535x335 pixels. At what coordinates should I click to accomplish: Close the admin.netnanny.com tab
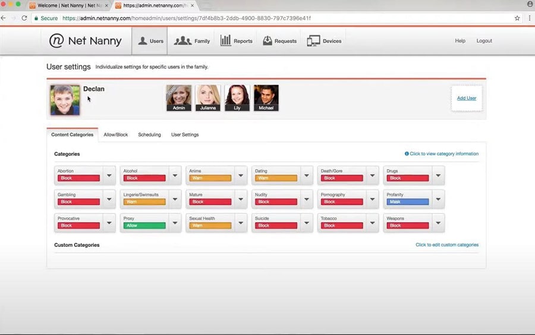(x=193, y=5)
